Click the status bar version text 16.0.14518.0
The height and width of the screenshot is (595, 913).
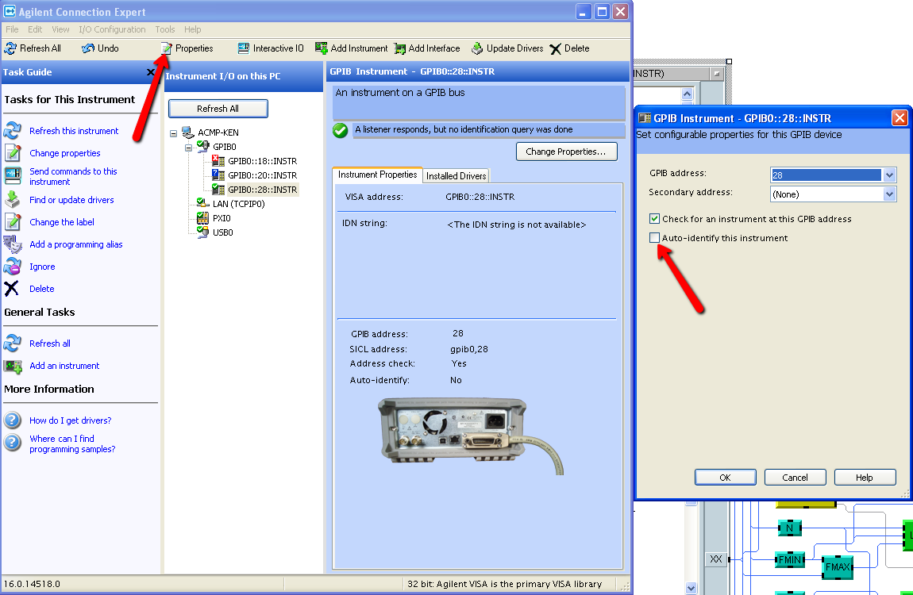tap(32, 584)
